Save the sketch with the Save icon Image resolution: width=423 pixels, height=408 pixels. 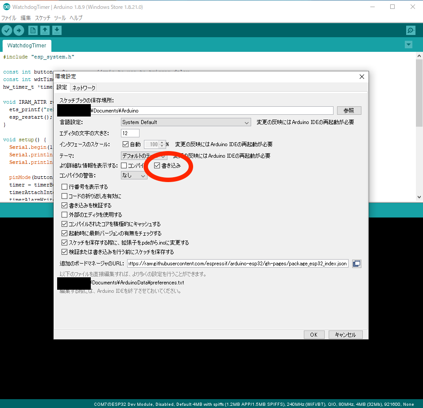57,31
